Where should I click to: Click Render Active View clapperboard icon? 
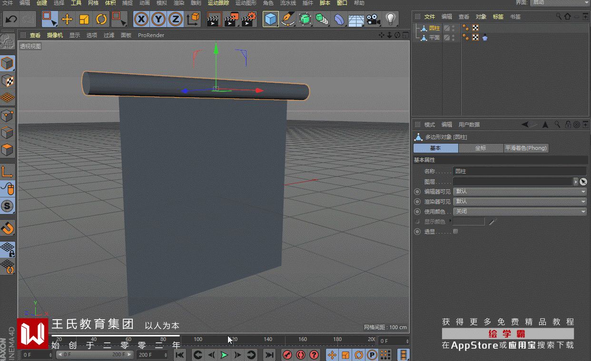pyautogui.click(x=214, y=20)
